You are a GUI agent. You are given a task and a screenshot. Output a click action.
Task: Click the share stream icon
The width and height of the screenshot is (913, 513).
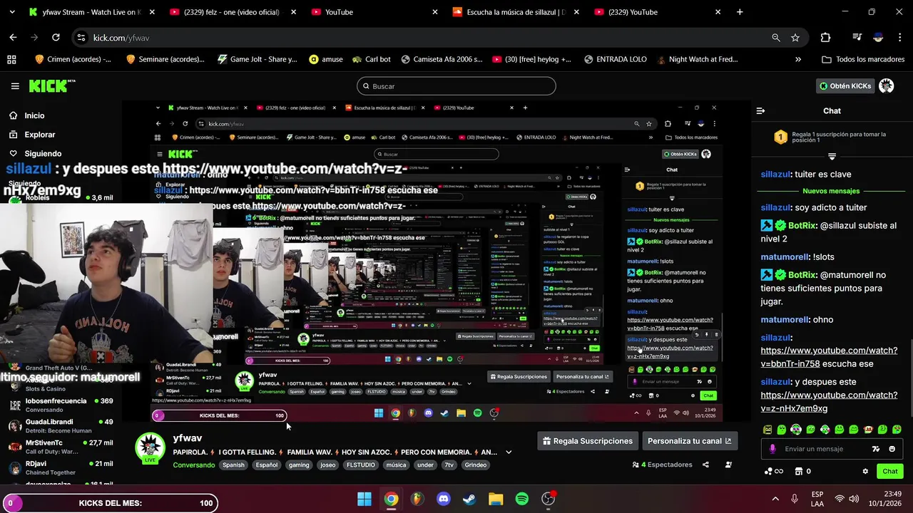[705, 465]
